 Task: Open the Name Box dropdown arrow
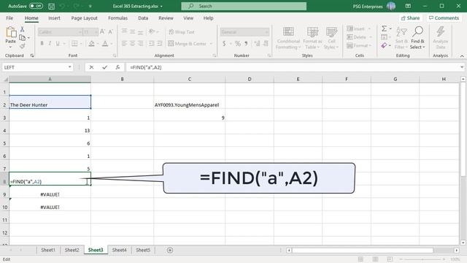pos(70,67)
